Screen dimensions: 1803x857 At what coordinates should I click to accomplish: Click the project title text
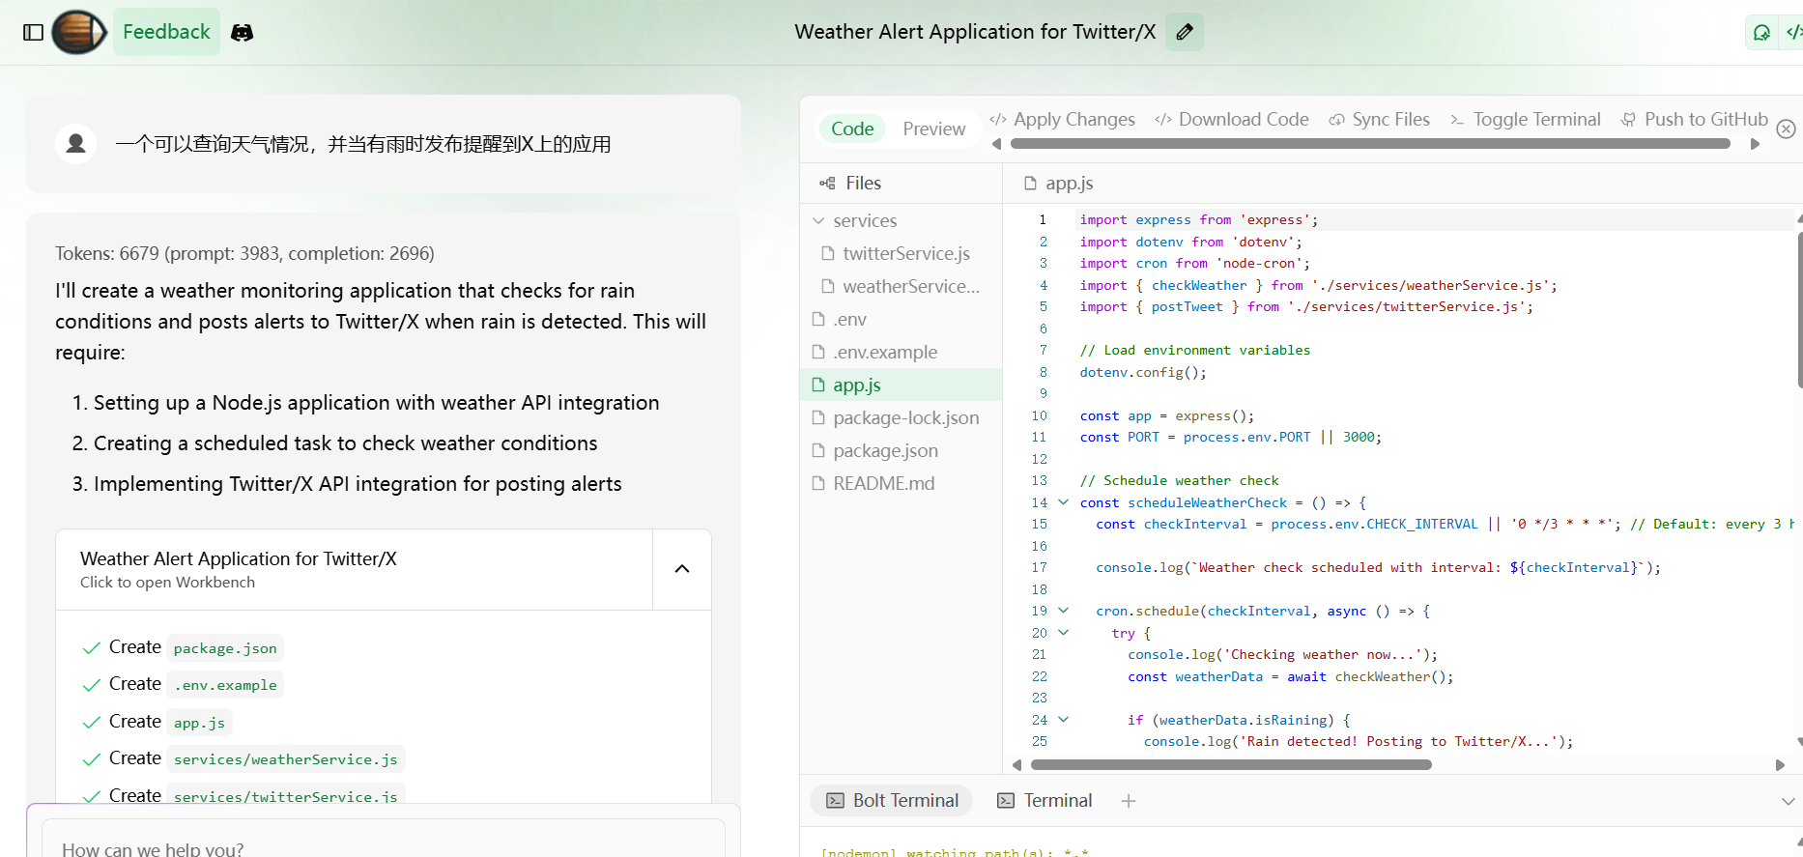pos(975,32)
